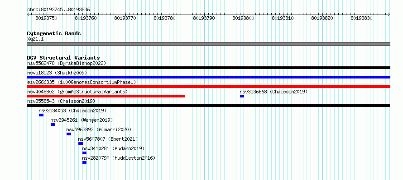Click the nsv3410281 (Audano2019) label
Image resolution: width=403 pixels, height=180 pixels.
(113, 148)
